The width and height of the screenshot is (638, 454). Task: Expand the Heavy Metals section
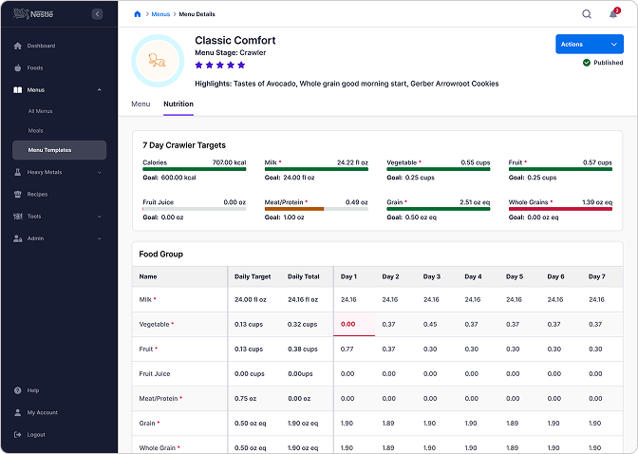click(x=99, y=172)
